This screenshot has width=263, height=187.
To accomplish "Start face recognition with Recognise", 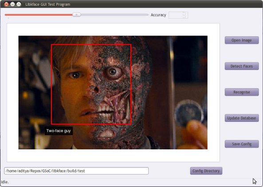I will click(242, 92).
